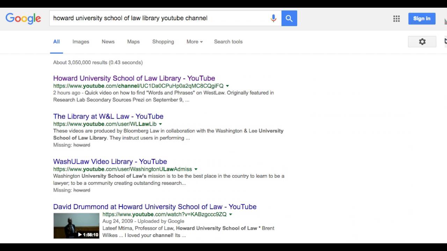Expand dropdown arrow beside WLLawLib URL

(x=161, y=124)
